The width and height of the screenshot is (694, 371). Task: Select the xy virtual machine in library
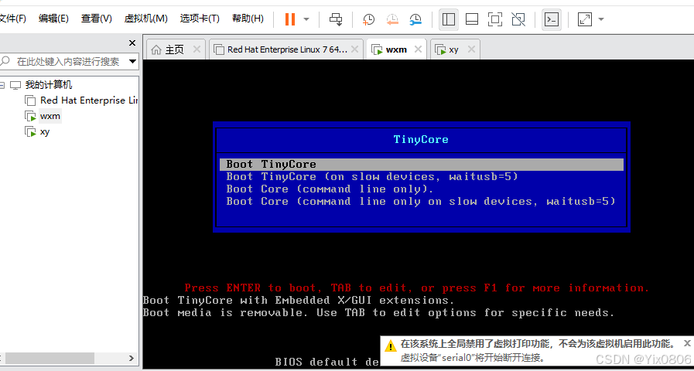[45, 131]
